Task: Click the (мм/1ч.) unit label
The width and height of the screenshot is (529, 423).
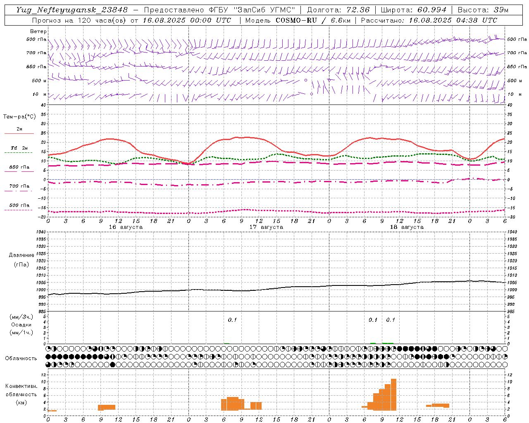Action: pos(21,333)
